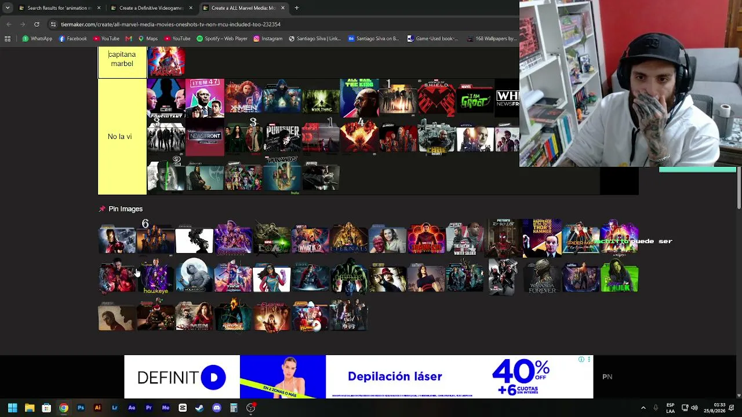Image resolution: width=742 pixels, height=417 pixels.
Task: Select the Hawkeye series thumbnail
Action: coord(155,277)
